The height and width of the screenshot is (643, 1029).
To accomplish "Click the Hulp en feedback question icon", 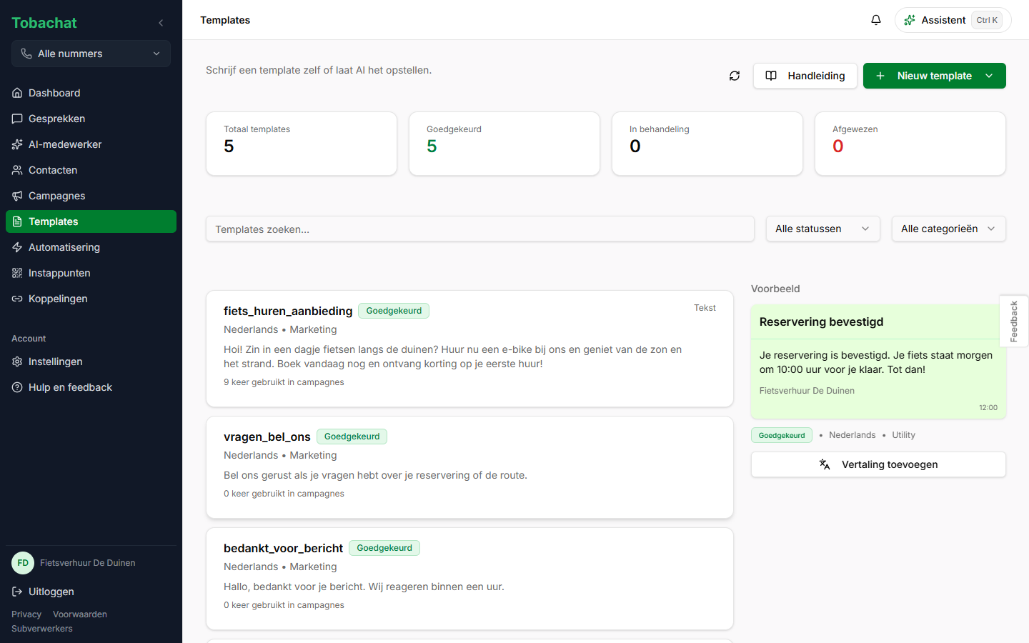I will [x=17, y=387].
